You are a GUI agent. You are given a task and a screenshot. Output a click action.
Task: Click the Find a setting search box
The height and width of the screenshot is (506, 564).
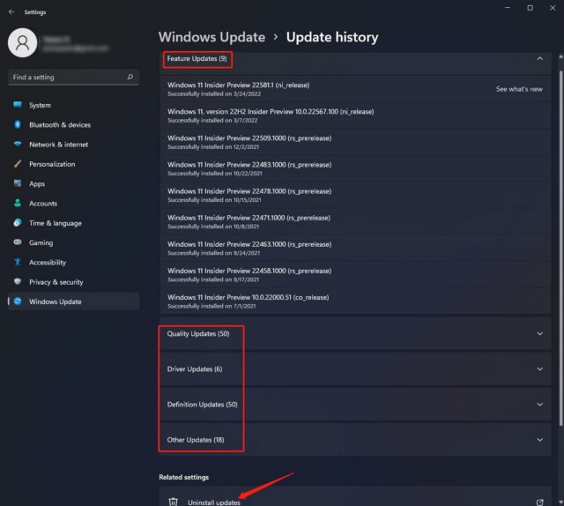tap(73, 77)
